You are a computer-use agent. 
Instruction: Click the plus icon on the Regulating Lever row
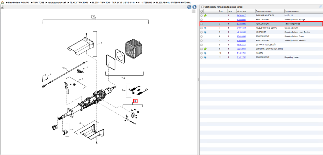[202, 57]
